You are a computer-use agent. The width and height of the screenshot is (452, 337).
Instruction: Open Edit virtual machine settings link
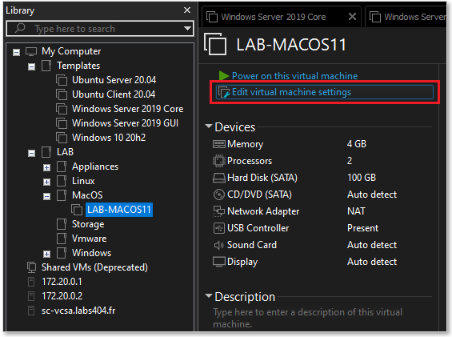(x=291, y=92)
